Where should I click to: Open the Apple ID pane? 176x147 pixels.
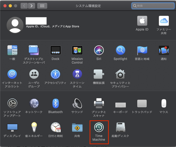click(x=142, y=21)
